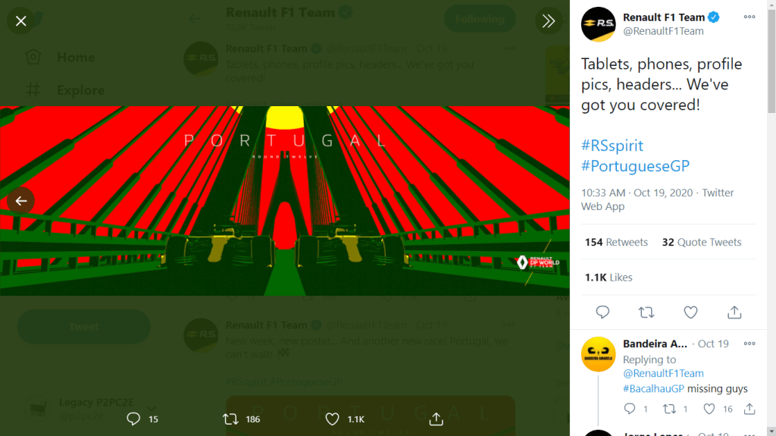
Task: Click the share icon in the tweet sidebar
Action: click(734, 312)
